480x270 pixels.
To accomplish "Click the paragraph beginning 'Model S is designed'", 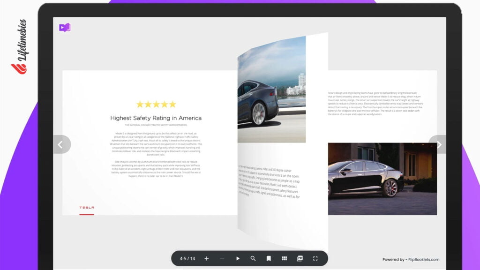I will [156, 144].
